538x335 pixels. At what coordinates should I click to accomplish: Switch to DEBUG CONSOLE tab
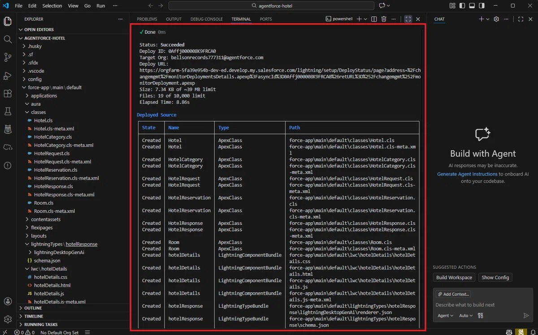click(206, 19)
